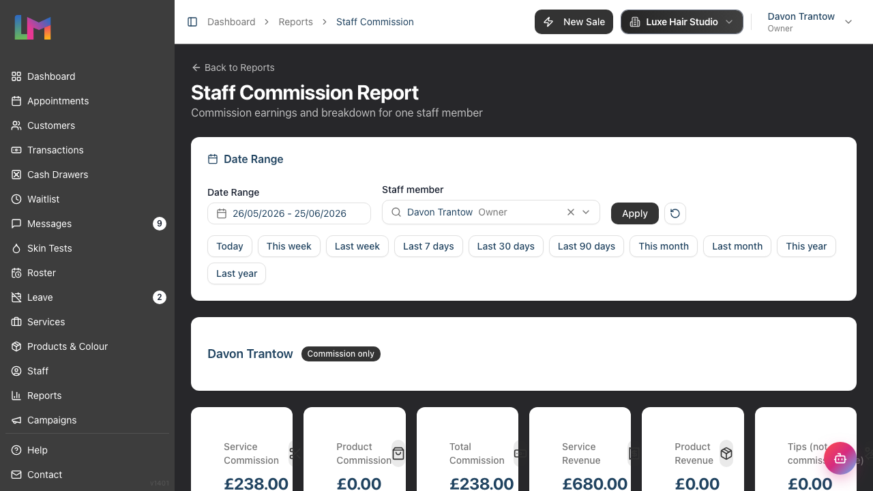Open the Luxe Hair Studio location dropdown

(681, 22)
